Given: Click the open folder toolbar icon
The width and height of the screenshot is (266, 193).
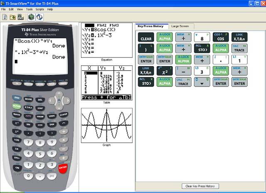Looking at the screenshot, I should tap(13, 17).
